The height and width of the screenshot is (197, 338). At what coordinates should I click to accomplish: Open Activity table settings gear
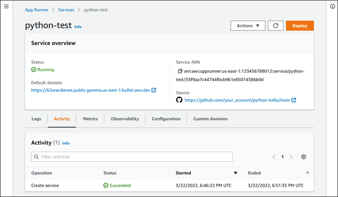pos(303,157)
